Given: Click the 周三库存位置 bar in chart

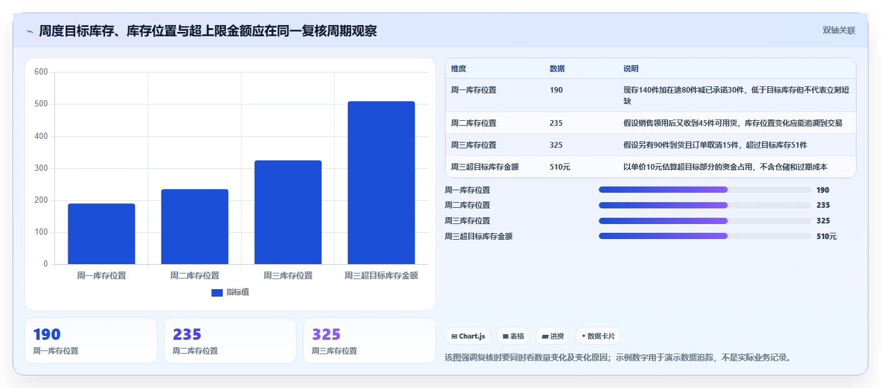Looking at the screenshot, I should (x=288, y=212).
